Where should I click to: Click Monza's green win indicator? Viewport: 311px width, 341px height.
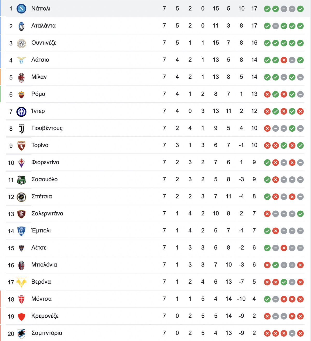pyautogui.click(x=267, y=299)
